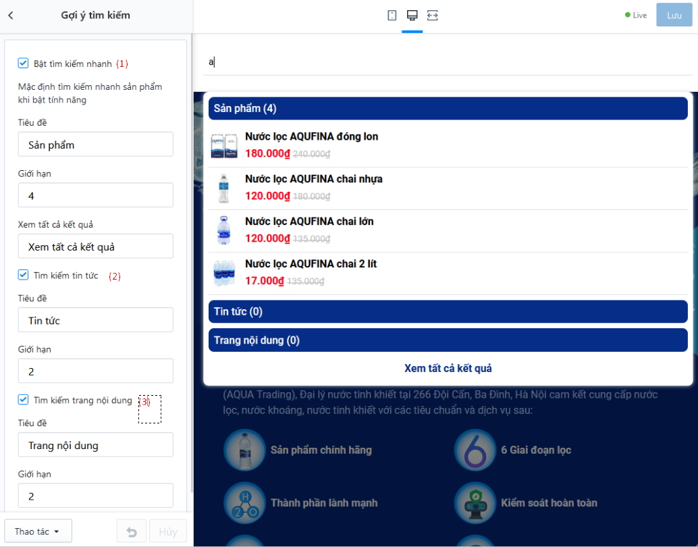Toggle Tìm kiếm trang nội dung checkbox

pos(23,400)
